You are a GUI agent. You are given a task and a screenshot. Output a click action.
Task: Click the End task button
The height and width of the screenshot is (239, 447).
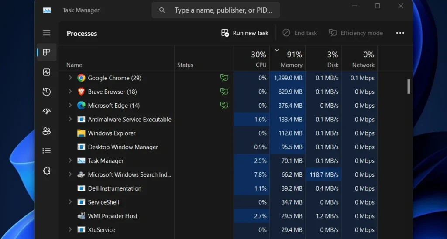click(299, 33)
